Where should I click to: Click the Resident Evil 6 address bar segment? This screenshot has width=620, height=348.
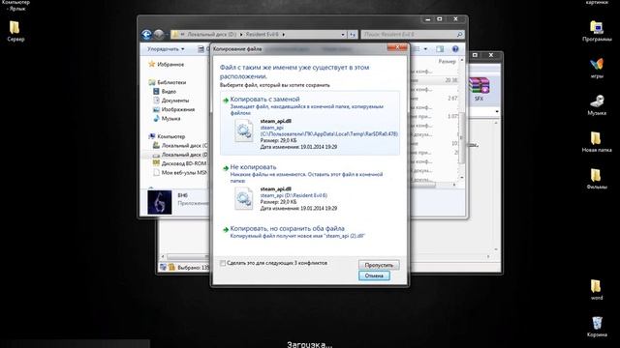[x=262, y=35]
